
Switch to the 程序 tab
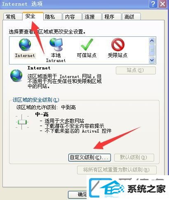pos(109,17)
